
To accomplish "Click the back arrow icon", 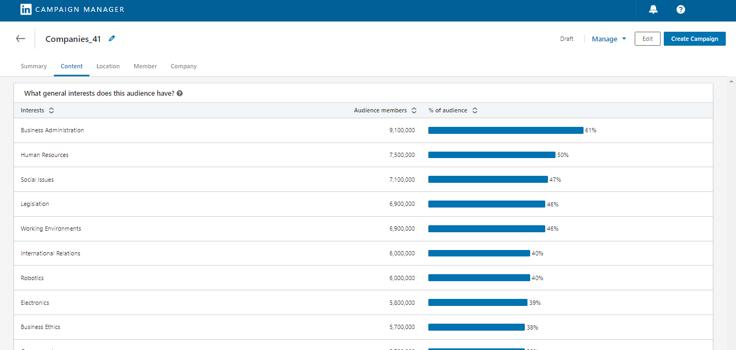I will pos(20,39).
